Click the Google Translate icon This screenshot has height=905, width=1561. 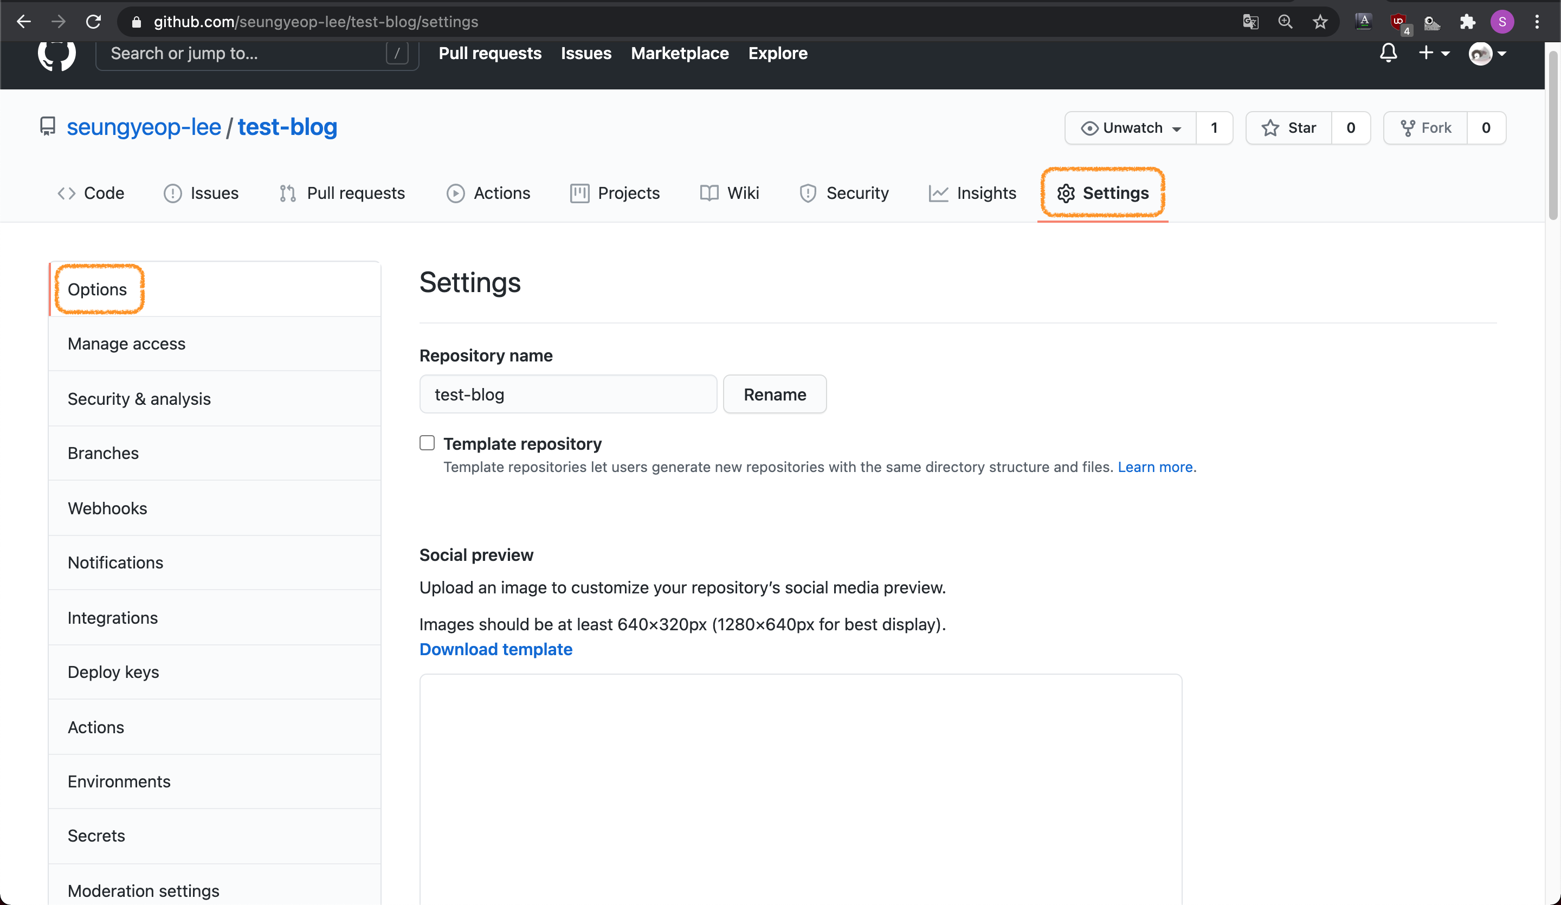(x=1250, y=22)
